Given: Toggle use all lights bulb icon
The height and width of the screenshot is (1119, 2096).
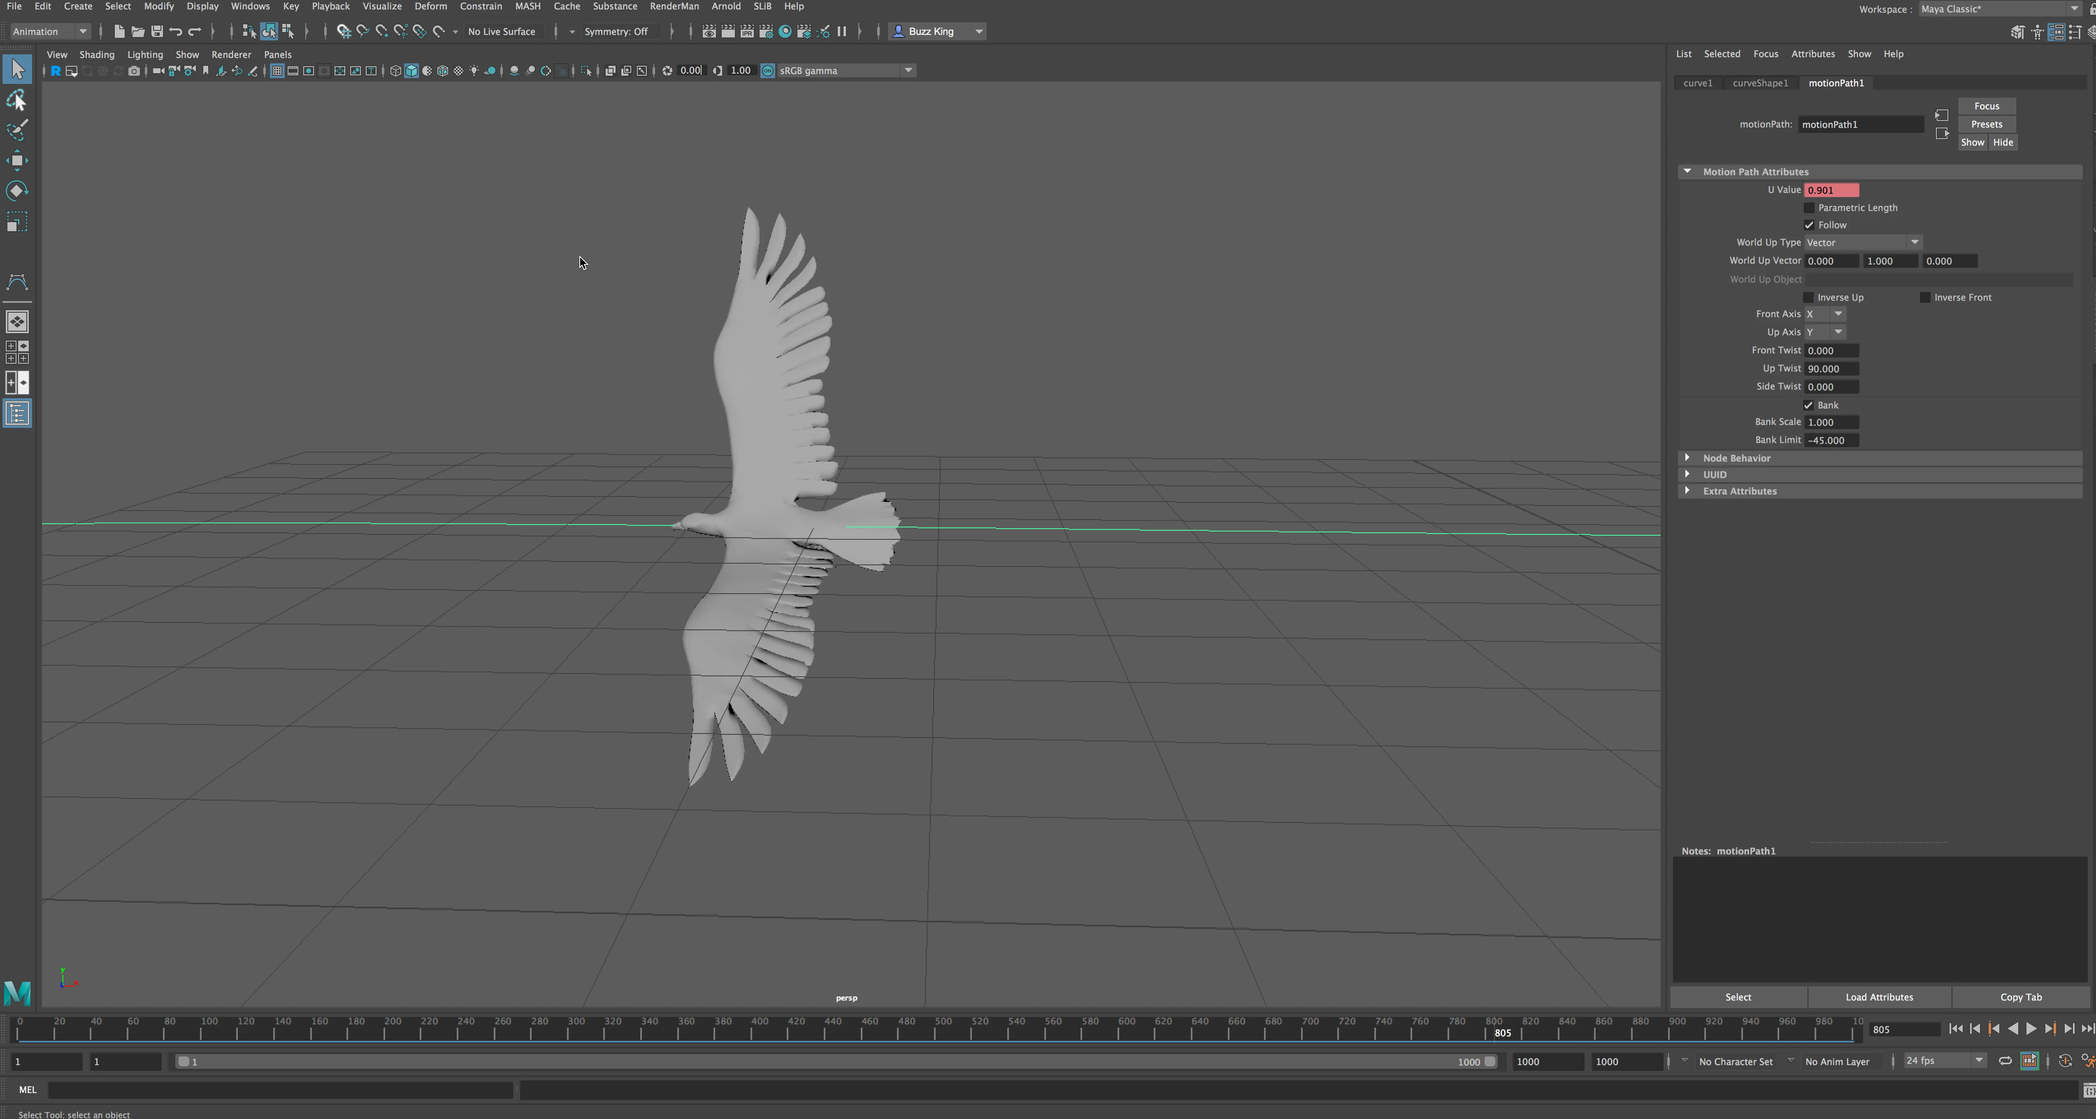Looking at the screenshot, I should (x=474, y=71).
